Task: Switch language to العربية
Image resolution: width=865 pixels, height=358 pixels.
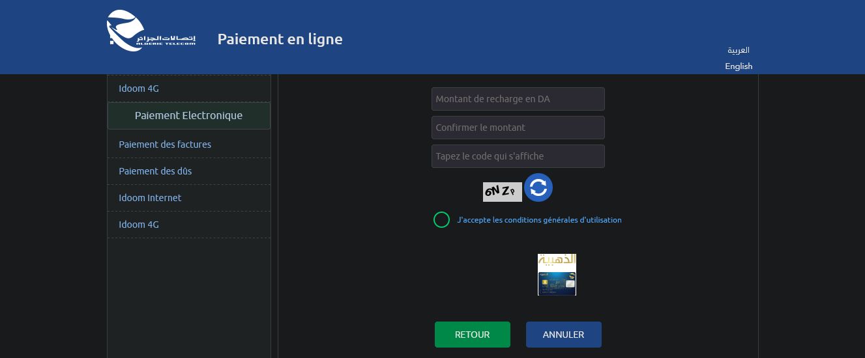Action: pos(739,50)
